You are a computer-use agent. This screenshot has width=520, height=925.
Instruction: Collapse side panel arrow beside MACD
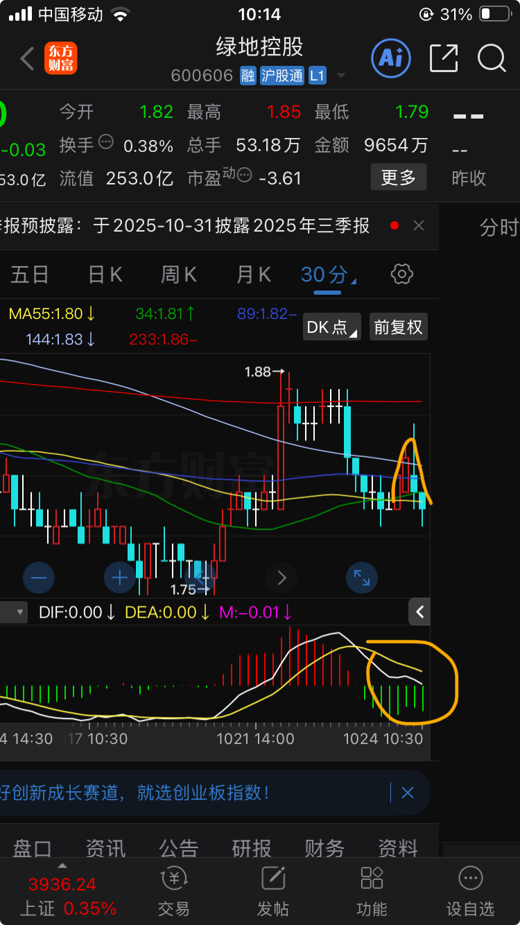[x=420, y=612]
